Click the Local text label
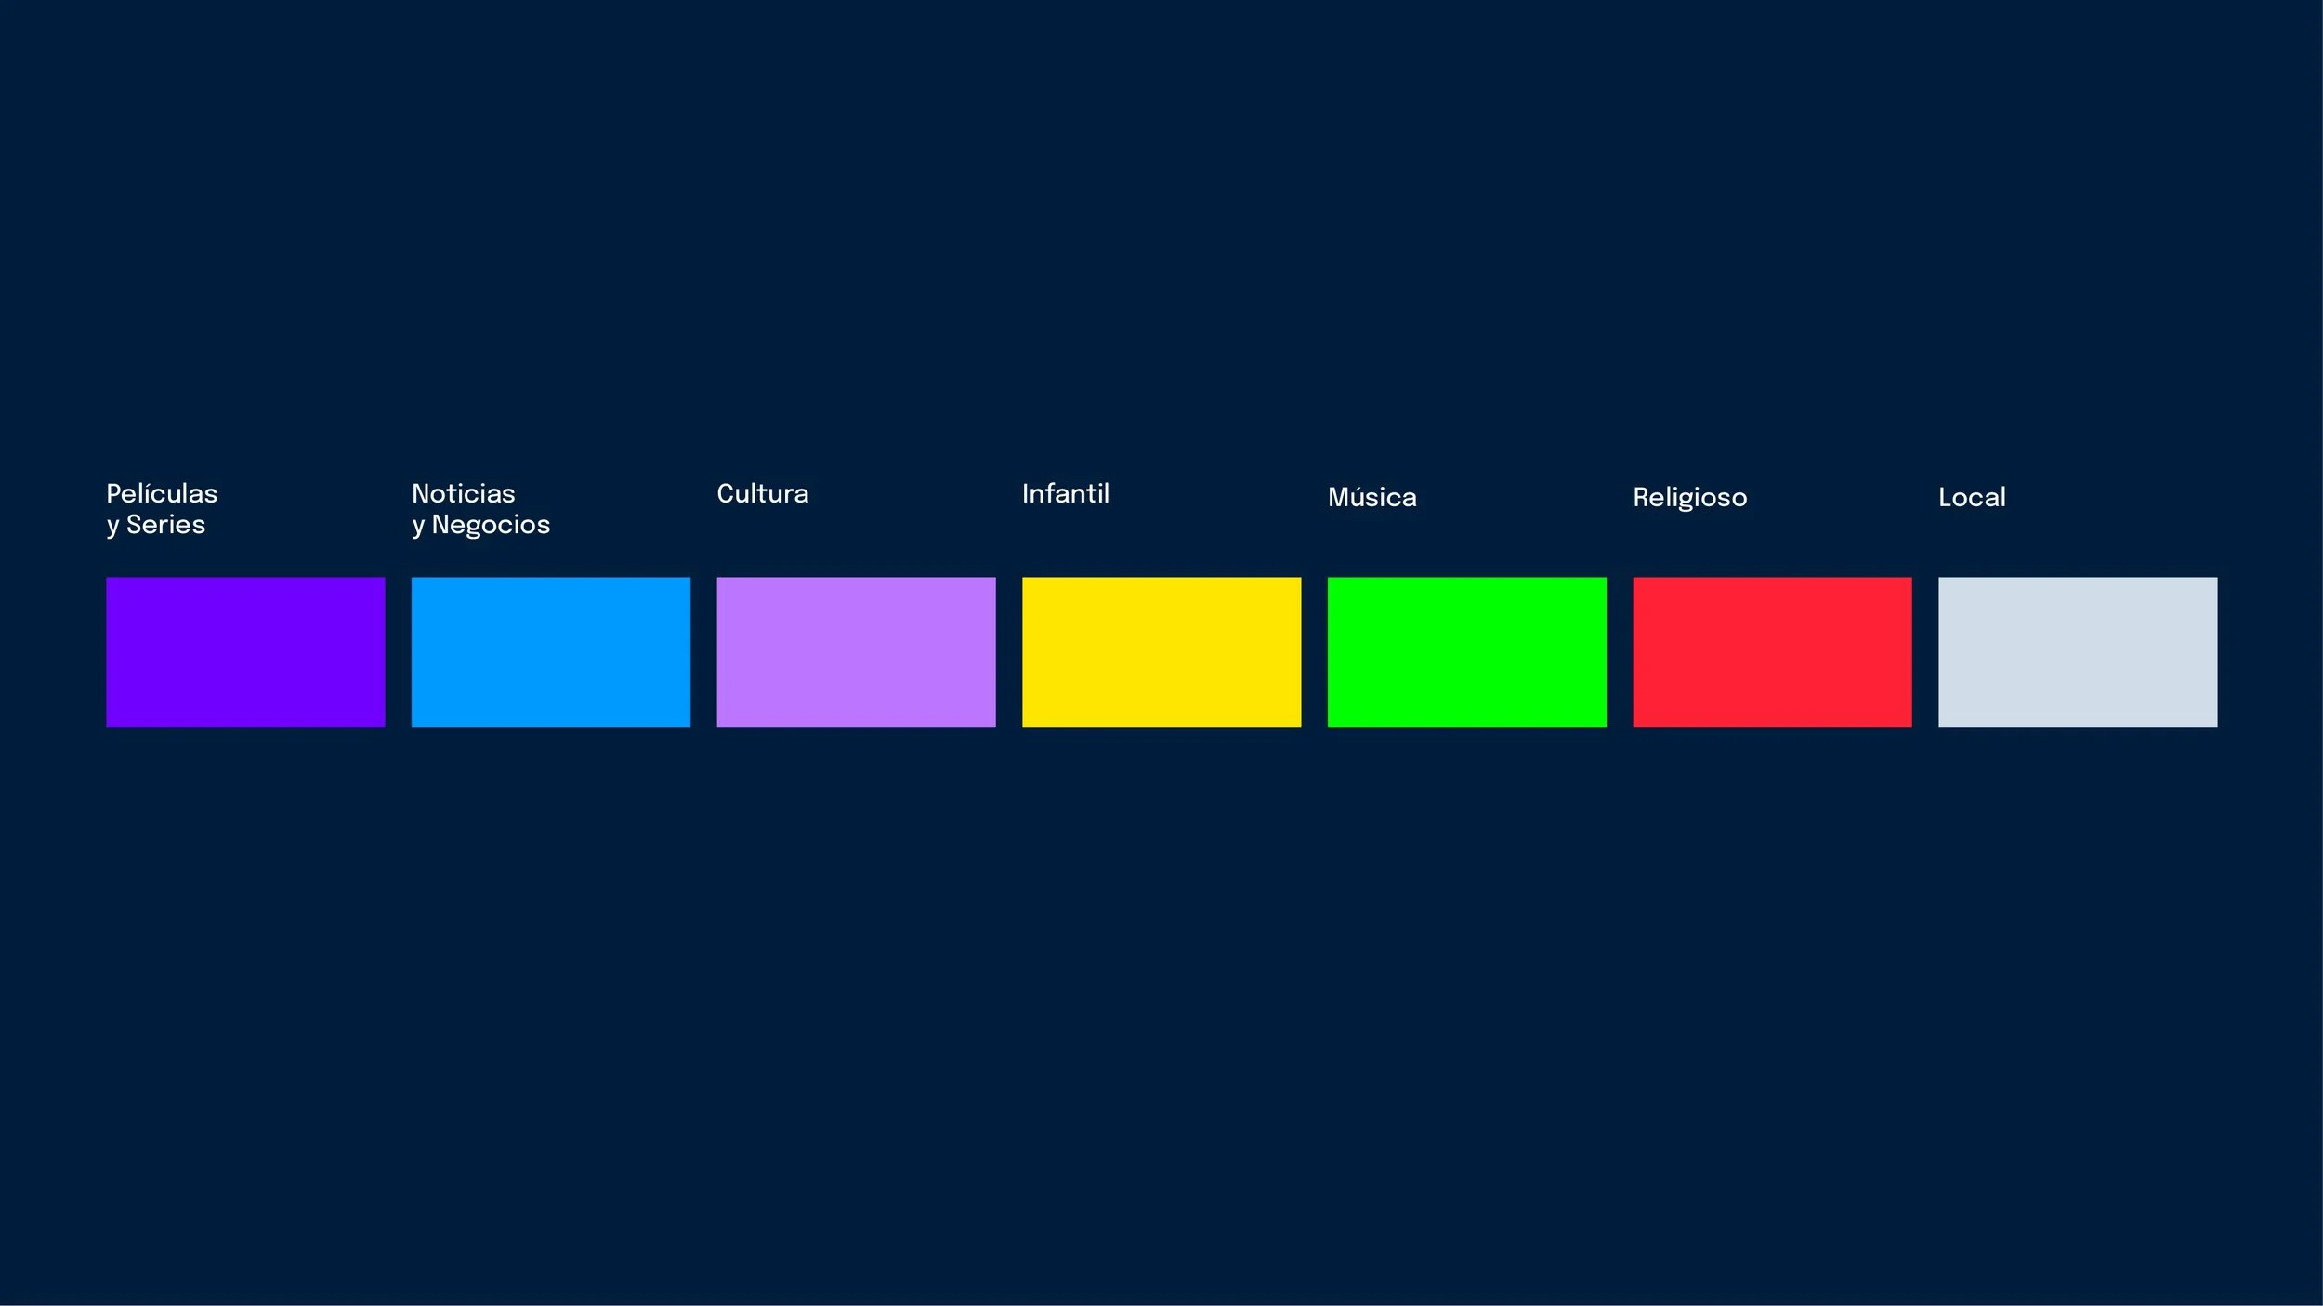This screenshot has width=2323, height=1306. [x=1972, y=498]
